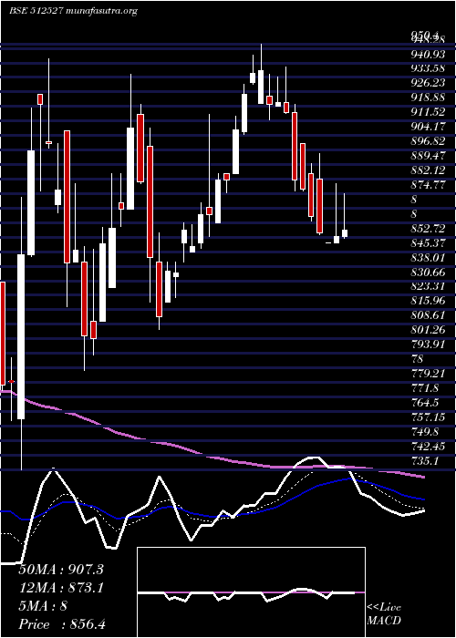Viewport: 456px width, 638px height.
Task: Click the 749.8 price axis label
Action: pos(425,432)
